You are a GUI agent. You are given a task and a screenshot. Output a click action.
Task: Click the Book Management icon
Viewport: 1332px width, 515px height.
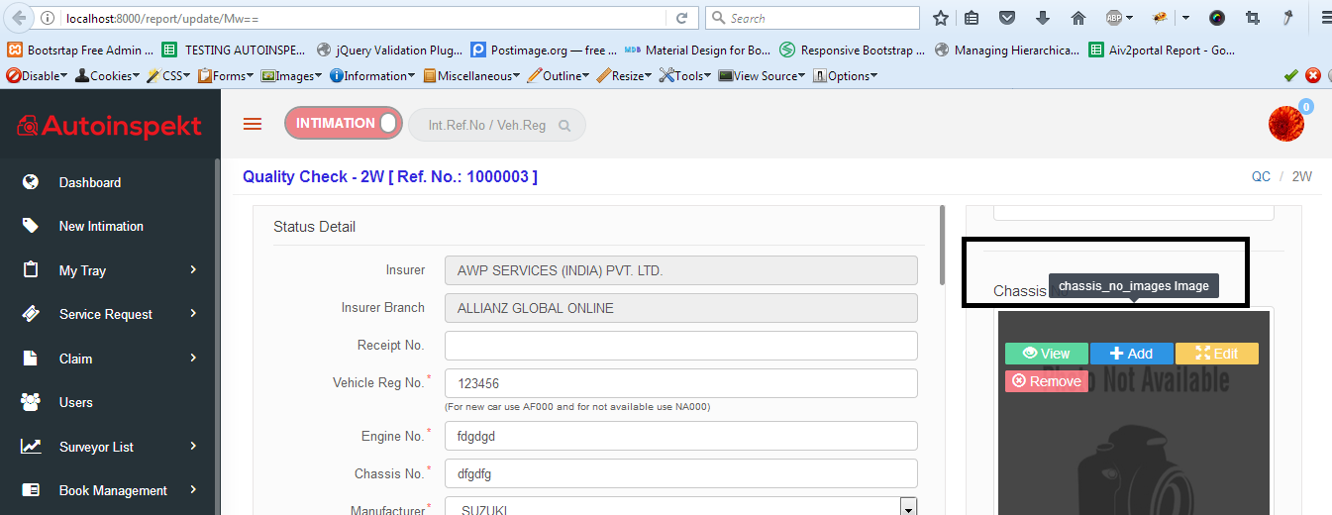[x=31, y=490]
